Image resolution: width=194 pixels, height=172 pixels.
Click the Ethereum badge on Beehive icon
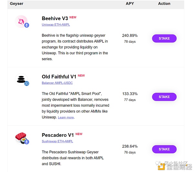[27, 25]
